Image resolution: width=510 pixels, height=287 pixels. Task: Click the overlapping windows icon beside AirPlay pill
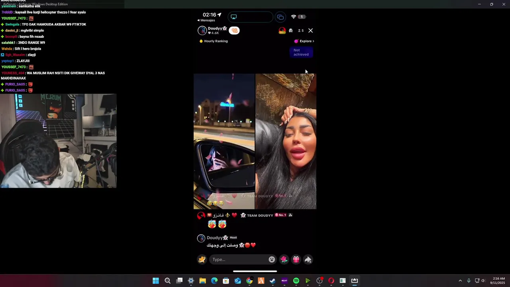(280, 17)
